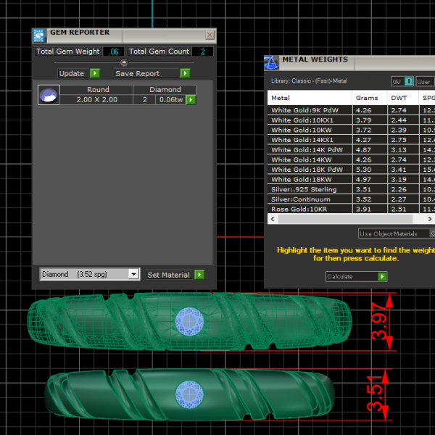Image resolution: width=435 pixels, height=435 pixels.
Task: Collapse panel with the small up arrow
Action: pyautogui.click(x=123, y=63)
